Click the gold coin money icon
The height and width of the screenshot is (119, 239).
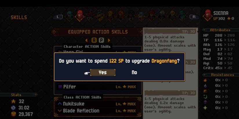point(13,114)
